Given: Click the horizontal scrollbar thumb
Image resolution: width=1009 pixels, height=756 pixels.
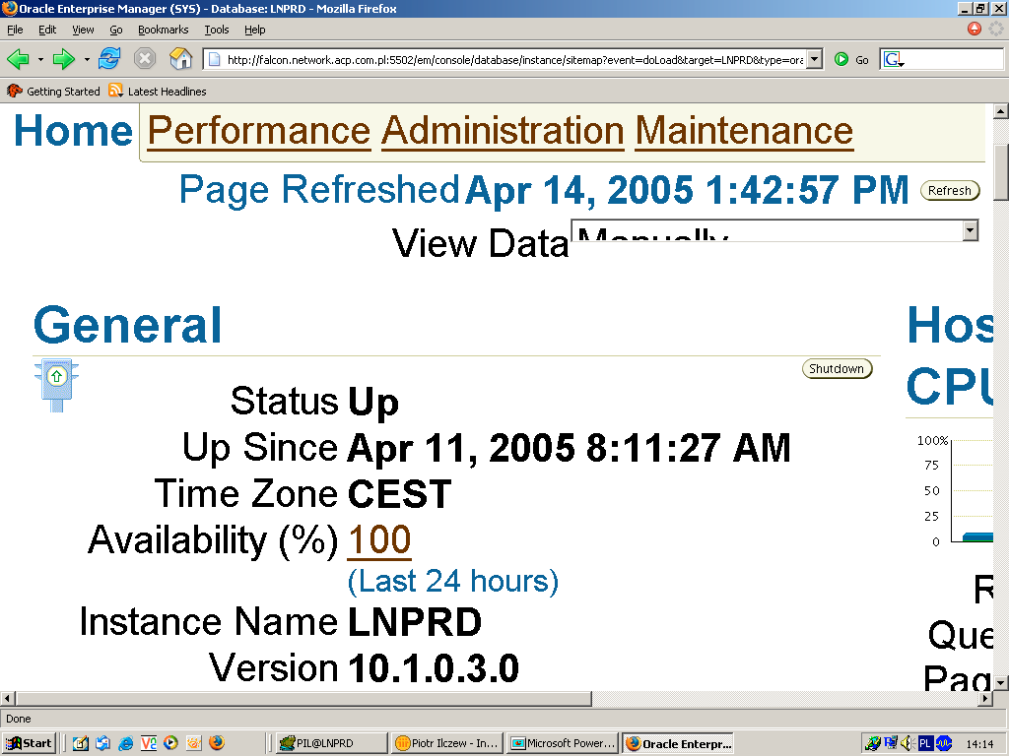Looking at the screenshot, I should (x=303, y=698).
